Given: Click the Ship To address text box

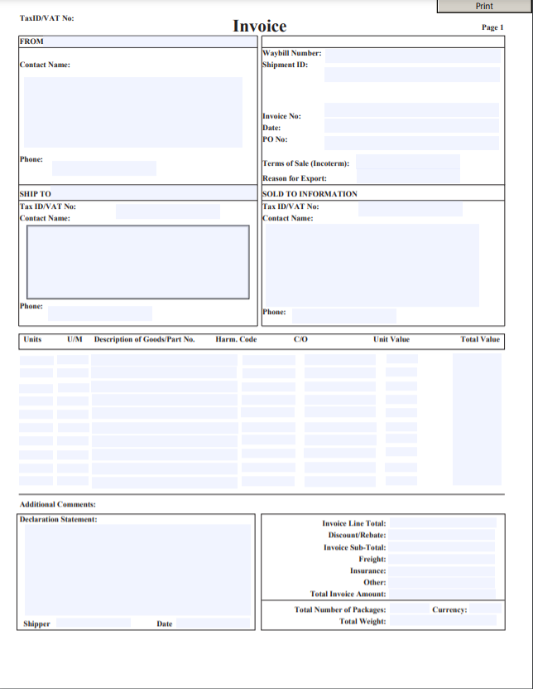Looking at the screenshot, I should [137, 262].
